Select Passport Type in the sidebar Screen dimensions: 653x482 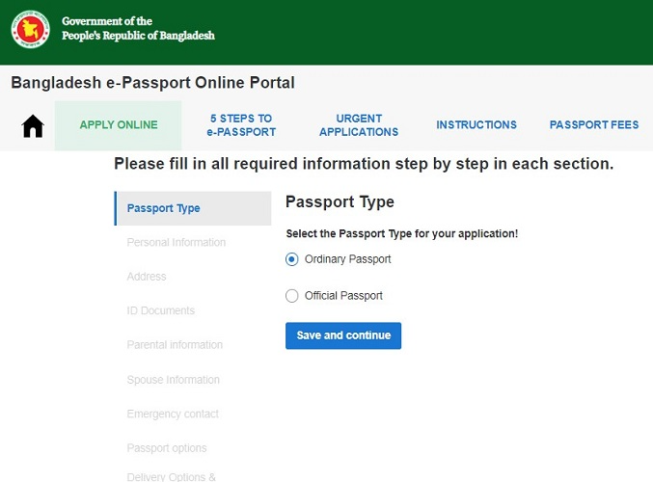point(164,208)
